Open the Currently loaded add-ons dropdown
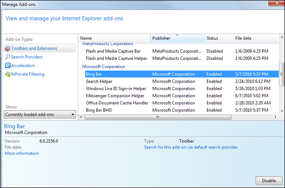This screenshot has width=285, height=188. 40,114
